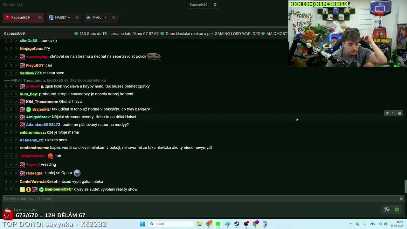This screenshot has width=407, height=229.
Task: Click the red emote in ToMaStom55's message
Action: (50, 156)
